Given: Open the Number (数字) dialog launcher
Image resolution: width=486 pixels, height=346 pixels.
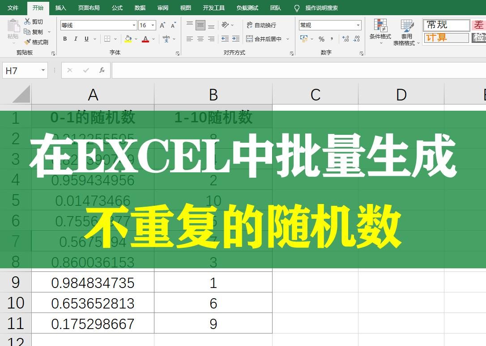Looking at the screenshot, I should click(x=362, y=54).
